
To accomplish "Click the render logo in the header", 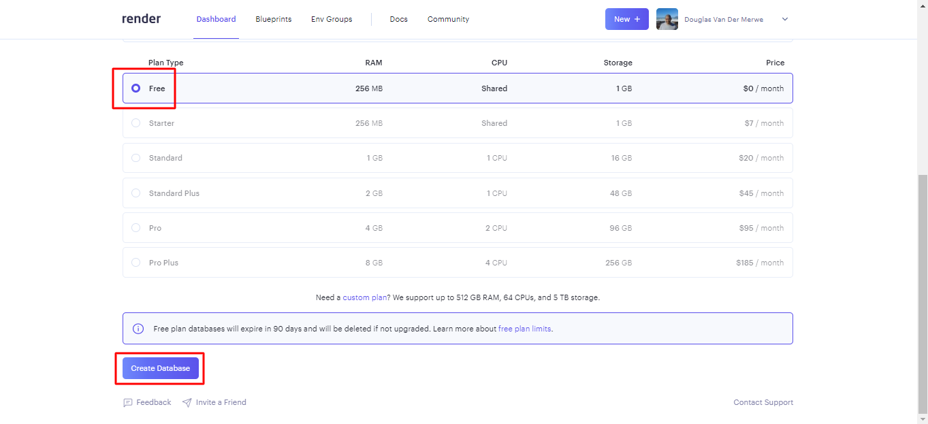I will click(x=141, y=19).
